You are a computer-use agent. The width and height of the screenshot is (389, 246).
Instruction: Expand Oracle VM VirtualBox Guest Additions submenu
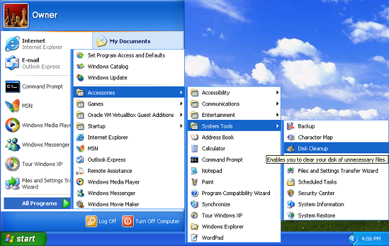(129, 115)
